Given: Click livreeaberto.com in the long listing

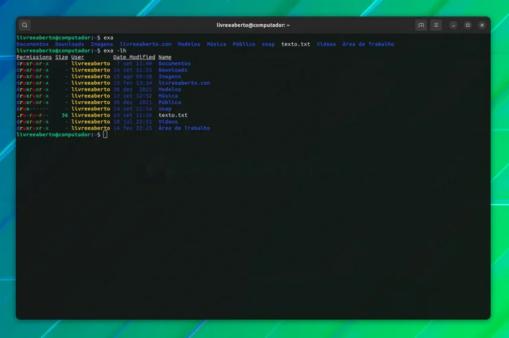Looking at the screenshot, I should tap(184, 83).
